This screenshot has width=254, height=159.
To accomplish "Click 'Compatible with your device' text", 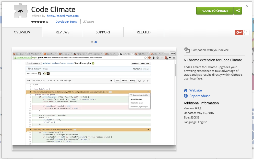I will pyautogui.click(x=210, y=50).
